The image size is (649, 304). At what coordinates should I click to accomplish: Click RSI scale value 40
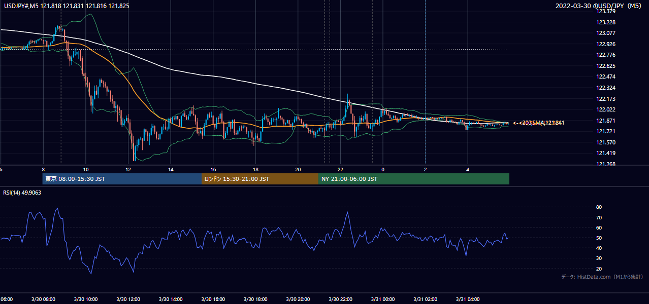[599, 248]
